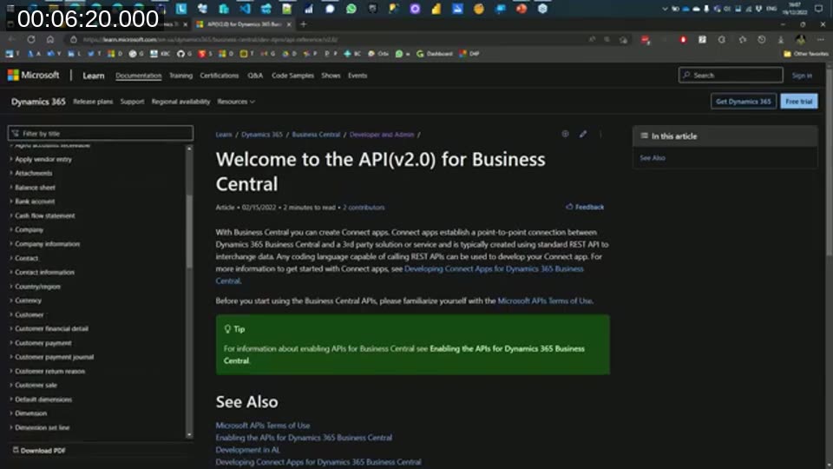Go back in the browser
833x469 pixels.
(11, 39)
